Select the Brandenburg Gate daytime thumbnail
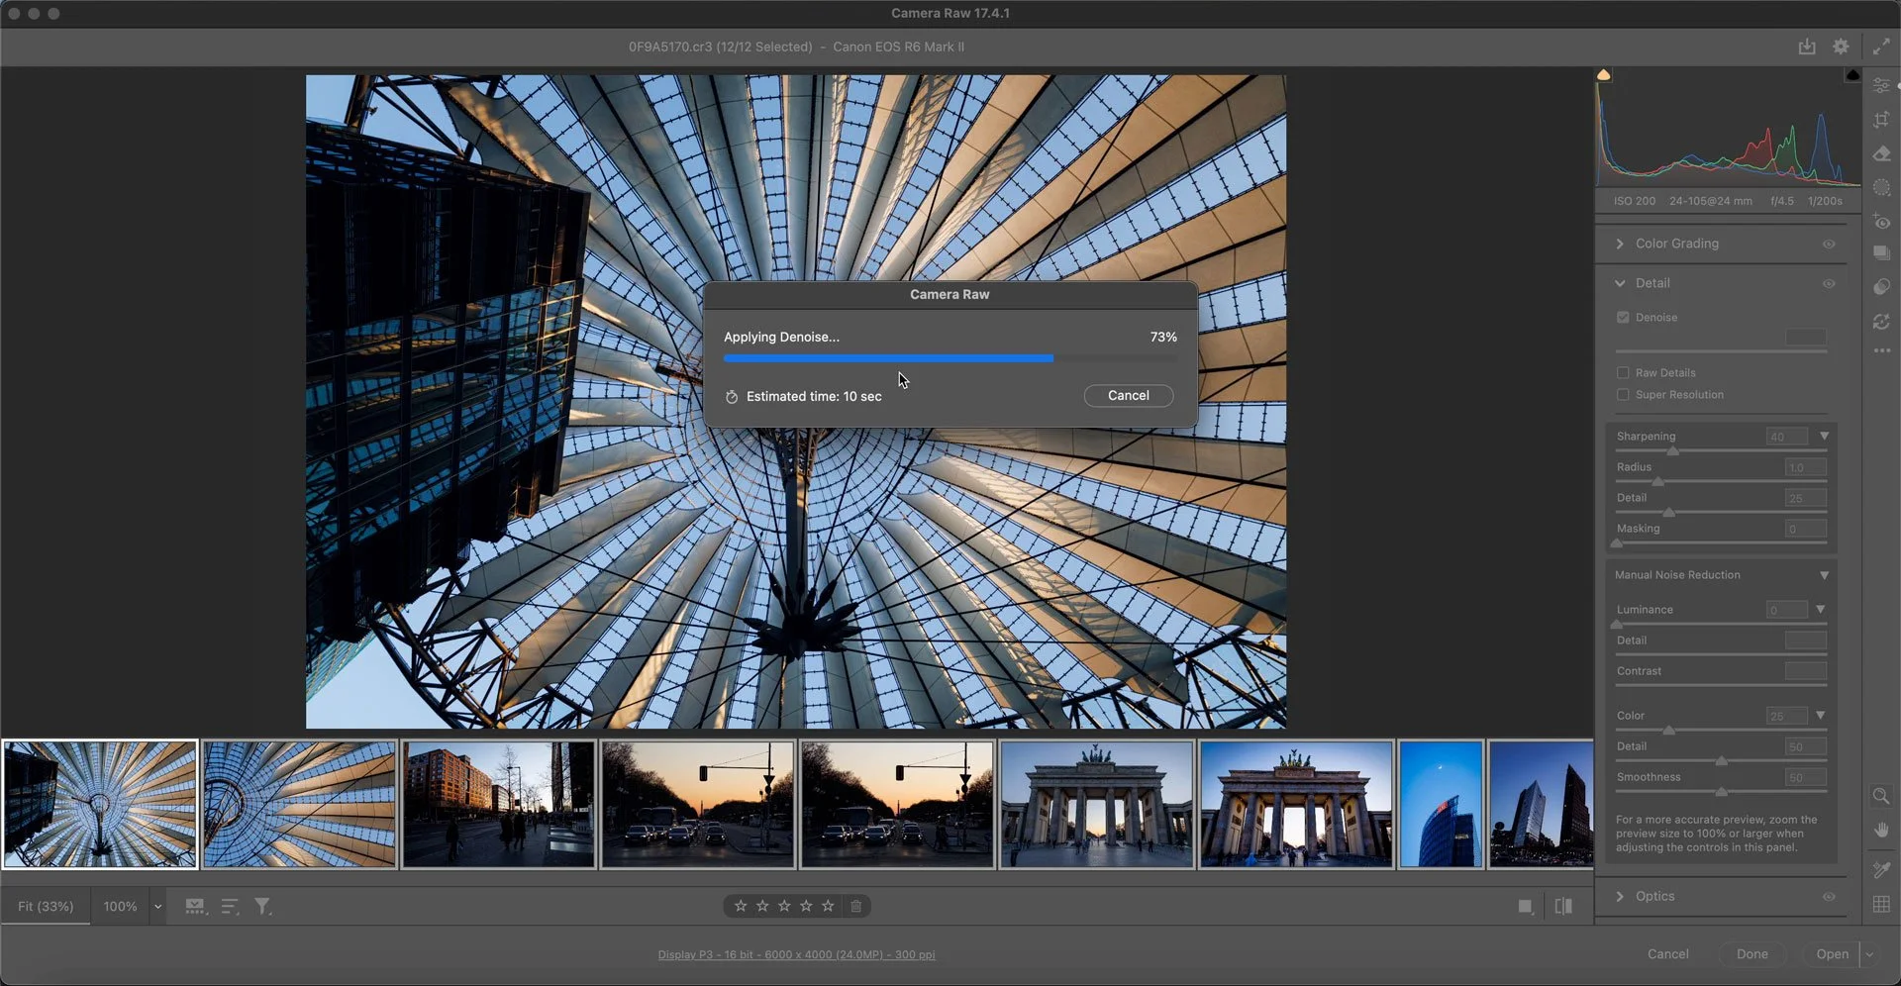 (1296, 805)
